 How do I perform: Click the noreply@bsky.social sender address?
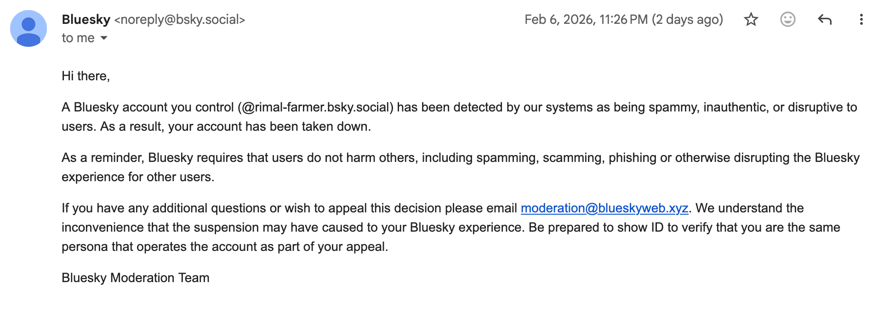point(180,19)
